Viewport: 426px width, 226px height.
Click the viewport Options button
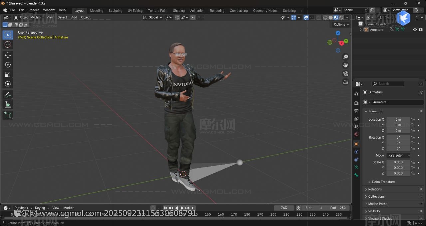point(341,24)
